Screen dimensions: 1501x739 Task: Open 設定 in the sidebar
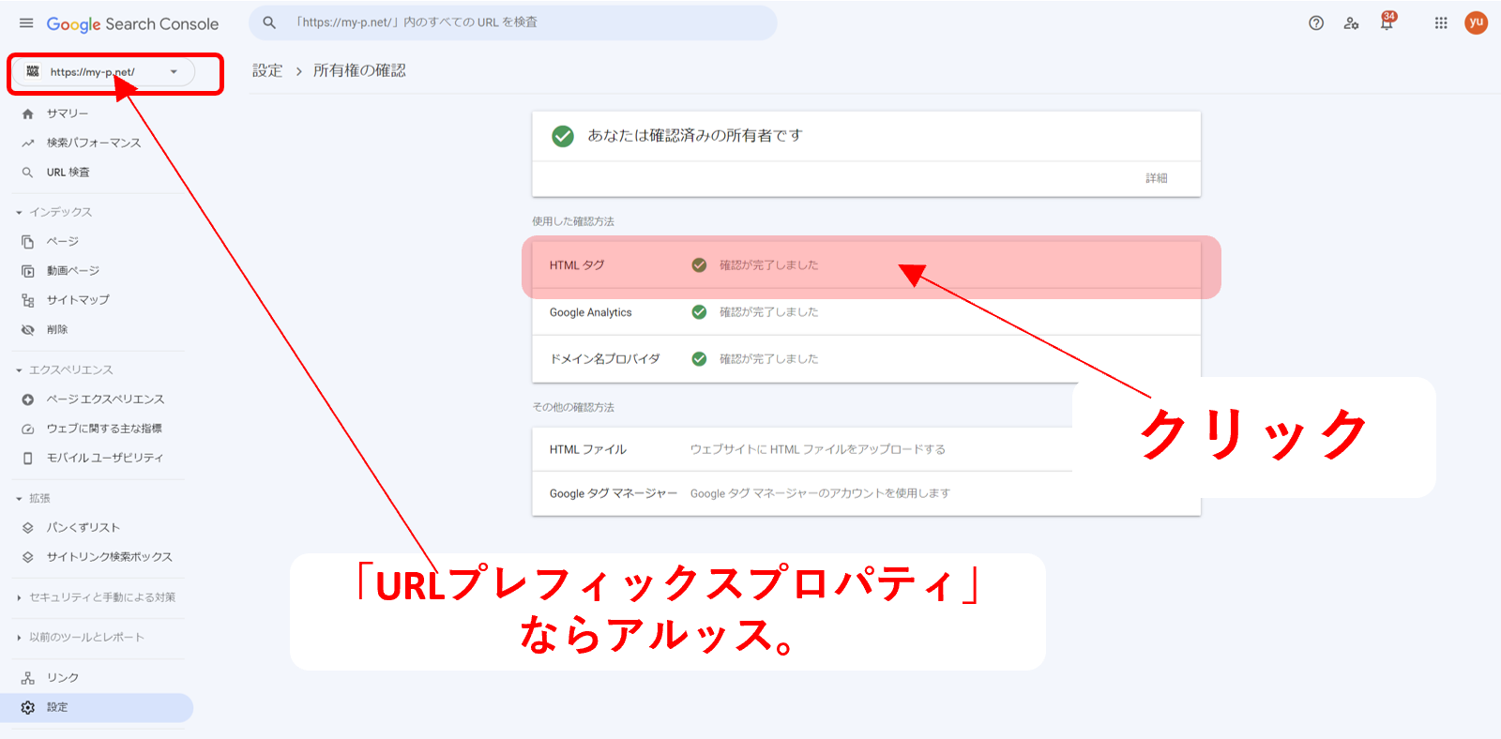97,707
